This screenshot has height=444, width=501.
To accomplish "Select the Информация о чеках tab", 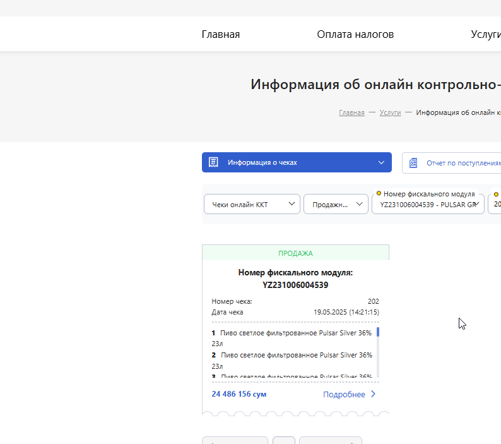I will point(297,162).
